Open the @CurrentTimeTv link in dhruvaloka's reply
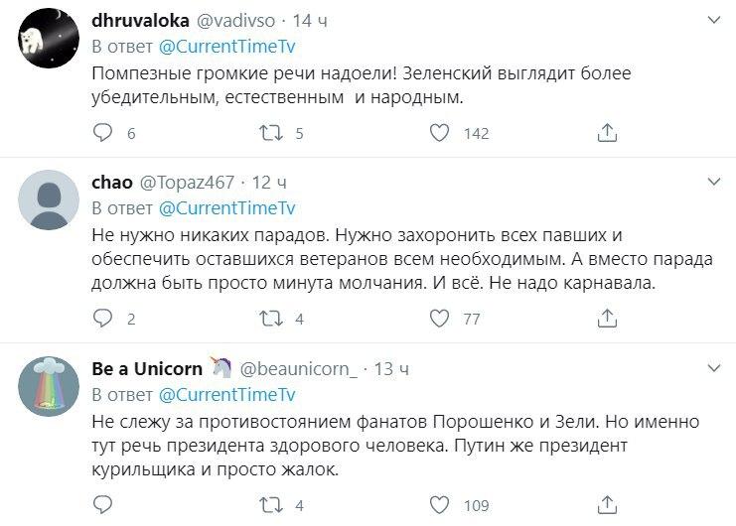736x526 pixels. (x=226, y=47)
